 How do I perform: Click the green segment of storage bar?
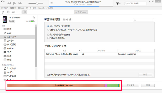(112, 85)
